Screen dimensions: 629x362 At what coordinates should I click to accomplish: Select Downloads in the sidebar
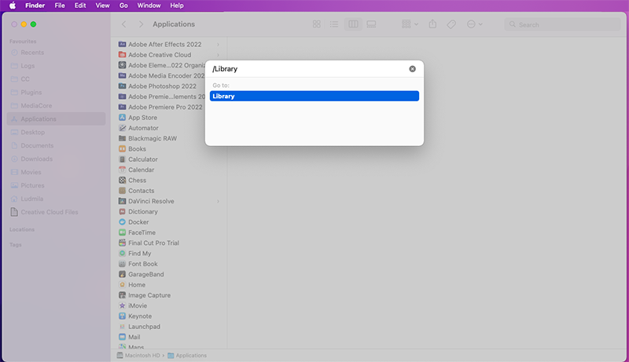coord(56,159)
